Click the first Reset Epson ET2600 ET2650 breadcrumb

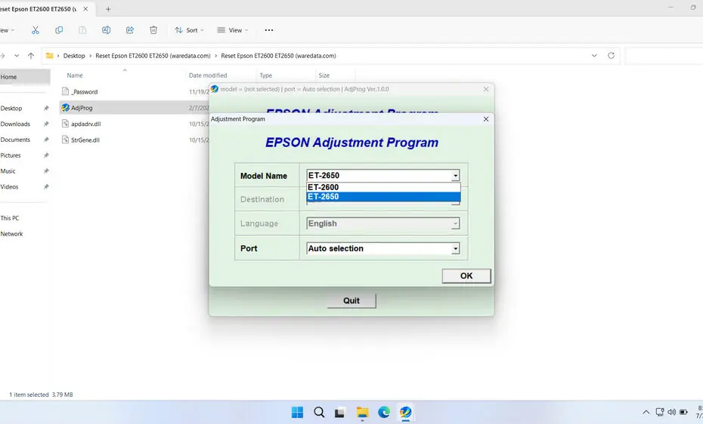(x=153, y=56)
